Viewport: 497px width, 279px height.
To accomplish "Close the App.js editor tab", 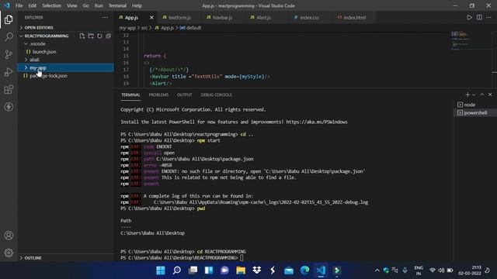I will (151, 17).
